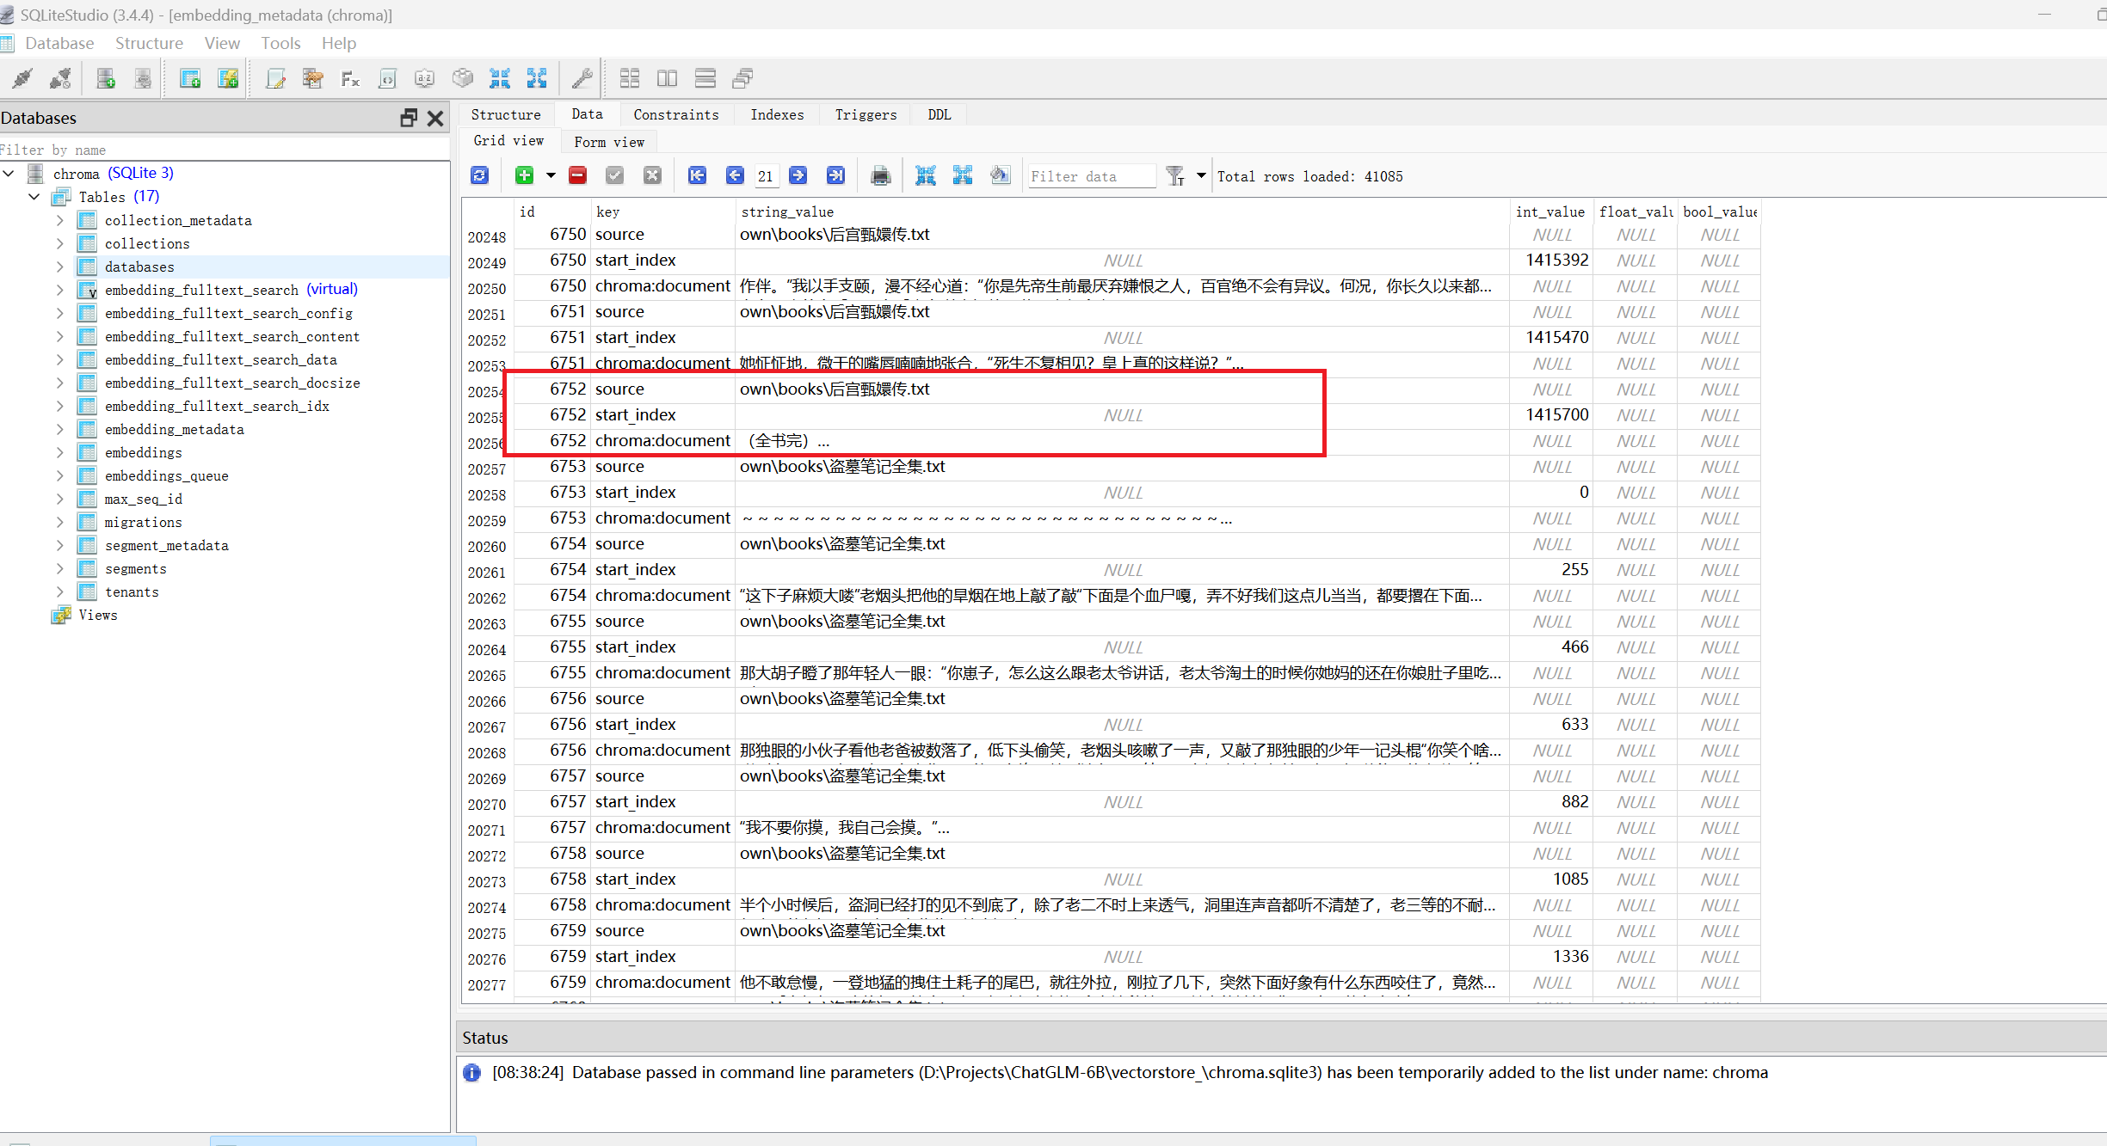Click the printer export icon
The image size is (2107, 1146).
click(880, 176)
